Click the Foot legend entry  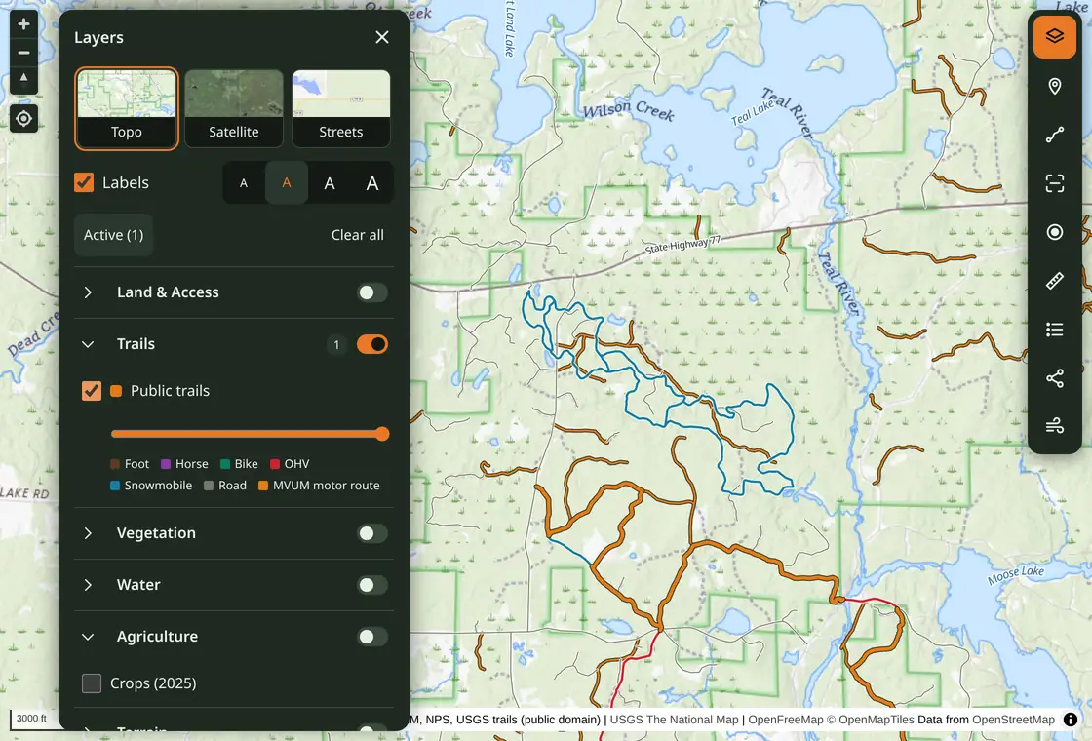tap(130, 464)
